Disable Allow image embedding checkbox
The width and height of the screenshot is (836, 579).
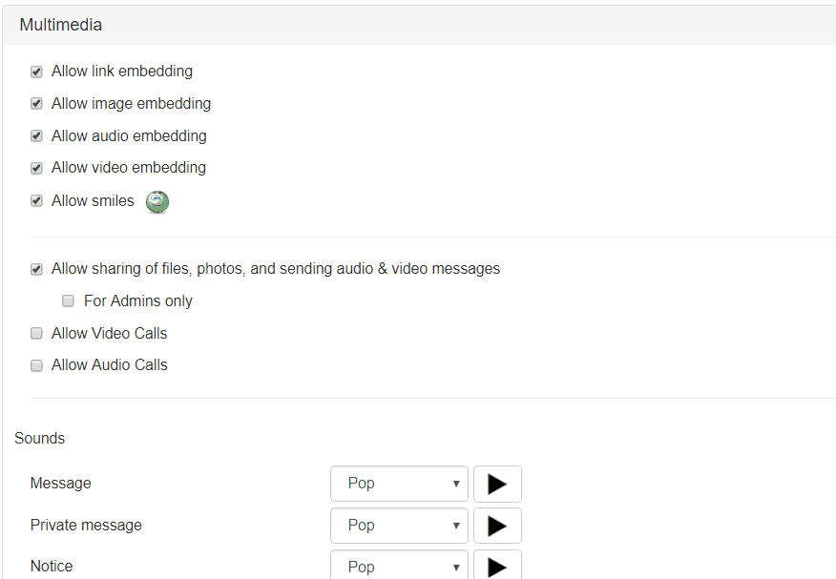pyautogui.click(x=36, y=104)
